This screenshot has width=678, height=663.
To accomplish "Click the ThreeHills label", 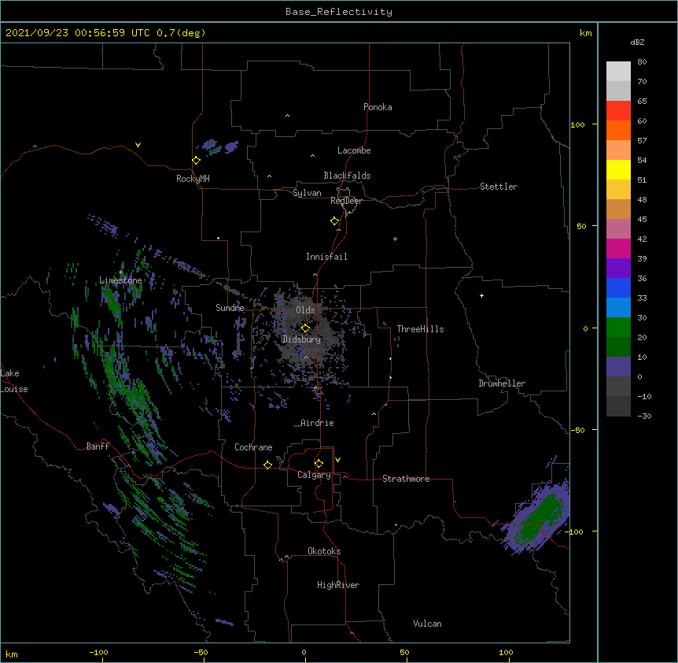I will pos(420,329).
